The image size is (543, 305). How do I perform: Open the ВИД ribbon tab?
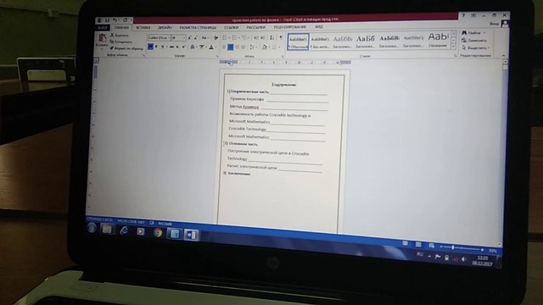coord(319,26)
